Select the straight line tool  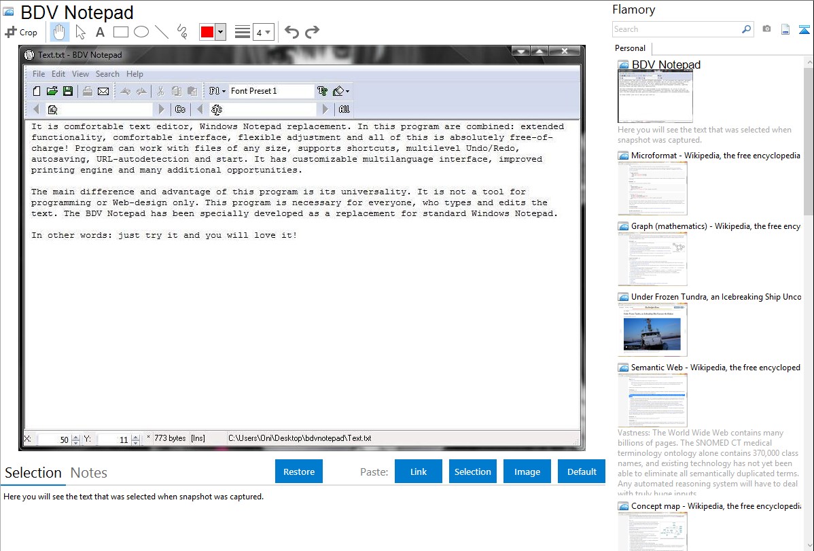coord(162,32)
